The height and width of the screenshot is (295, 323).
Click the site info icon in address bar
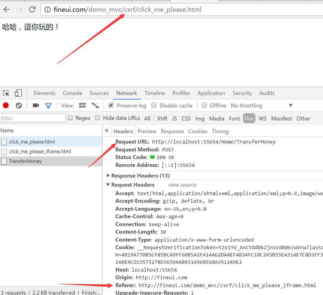pos(47,10)
